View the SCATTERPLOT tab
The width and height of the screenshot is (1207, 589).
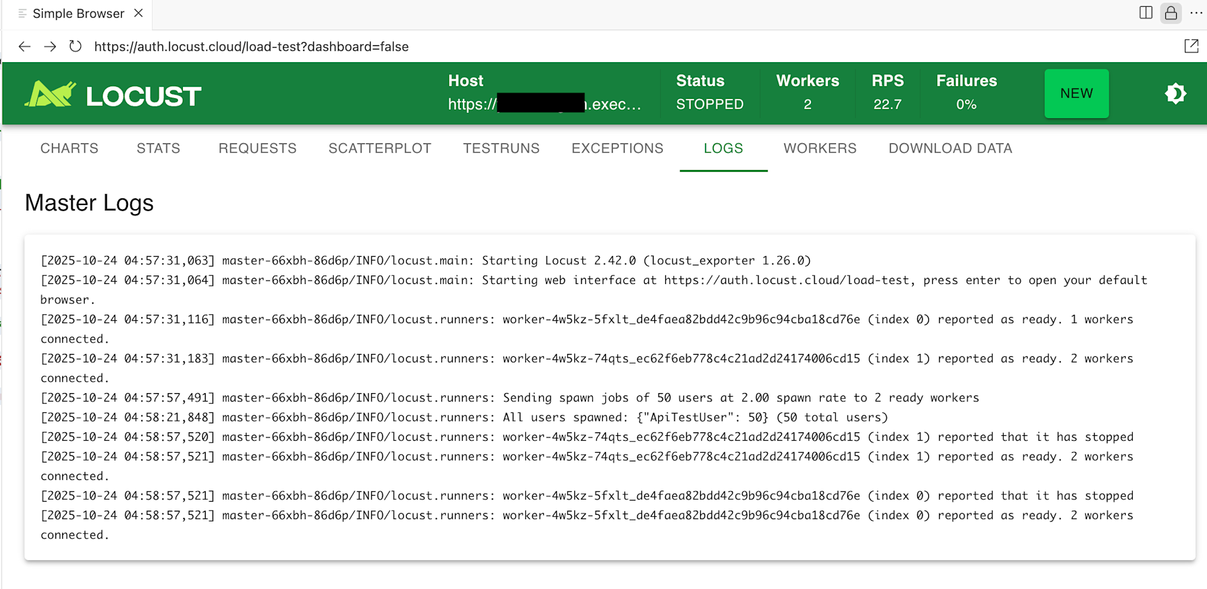click(x=380, y=148)
